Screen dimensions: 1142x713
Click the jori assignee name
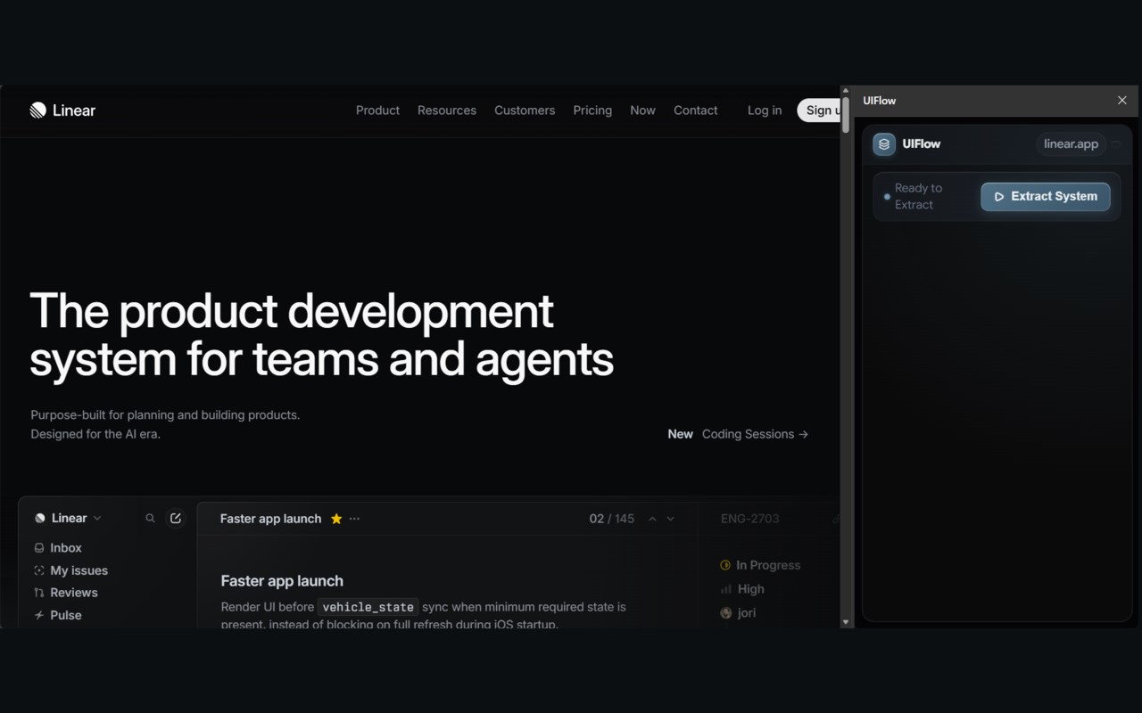coord(747,613)
